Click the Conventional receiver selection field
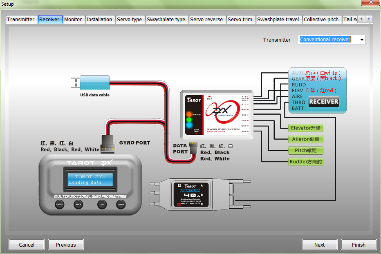This screenshot has height=254, width=381. coord(328,40)
